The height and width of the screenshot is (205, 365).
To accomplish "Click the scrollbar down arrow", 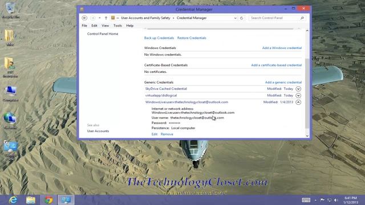I will (x=307, y=136).
